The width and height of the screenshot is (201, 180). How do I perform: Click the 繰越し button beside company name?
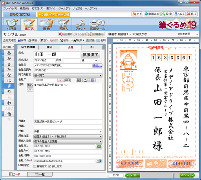click(x=97, y=66)
